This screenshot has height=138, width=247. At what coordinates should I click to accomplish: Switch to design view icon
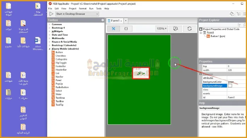tap(114, 29)
